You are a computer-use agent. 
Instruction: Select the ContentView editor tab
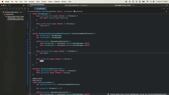(40, 9)
